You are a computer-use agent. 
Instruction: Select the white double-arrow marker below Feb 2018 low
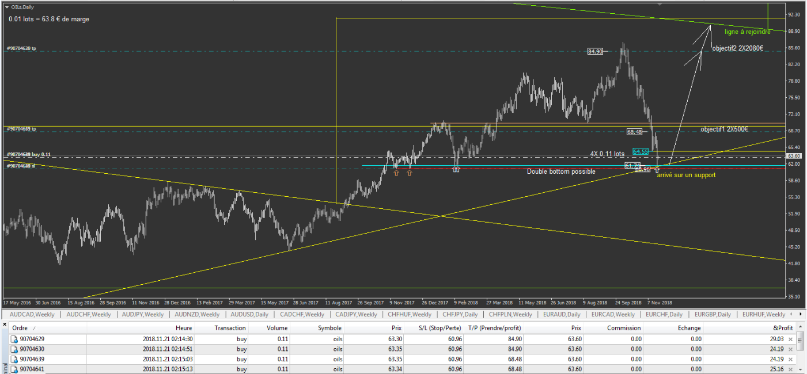(x=456, y=170)
